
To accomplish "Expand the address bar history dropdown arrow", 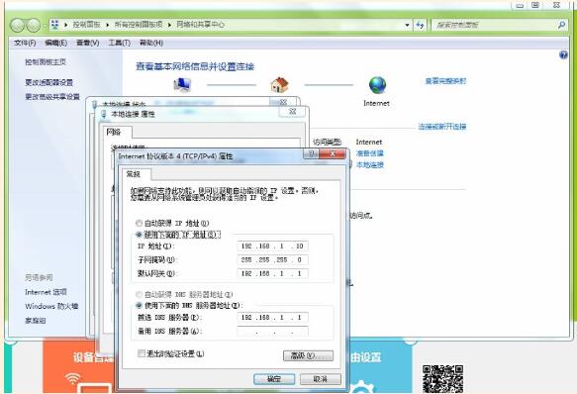I will (407, 25).
